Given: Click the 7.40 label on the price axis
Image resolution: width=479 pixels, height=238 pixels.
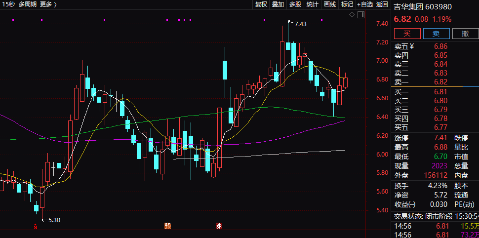Looking at the screenshot, I should pos(383,24).
